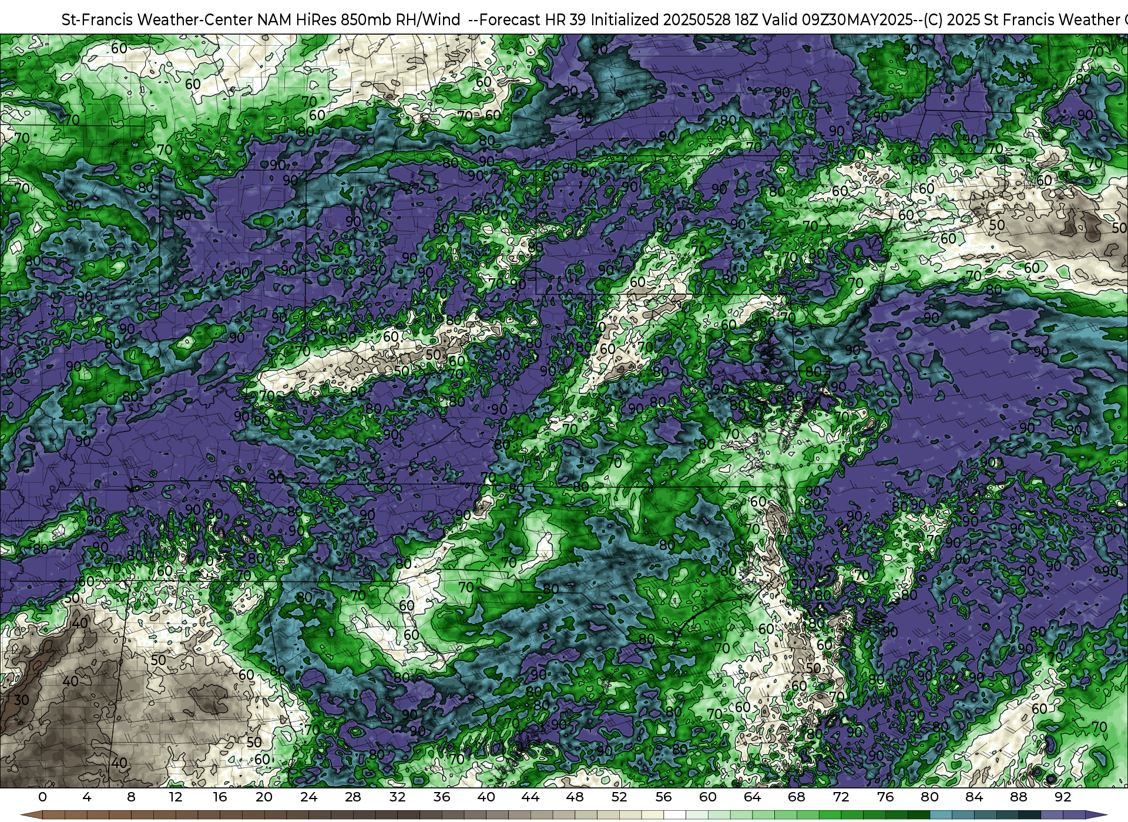Click the colorbar label '76'
Viewport: 1128px width, 822px height.
(885, 797)
